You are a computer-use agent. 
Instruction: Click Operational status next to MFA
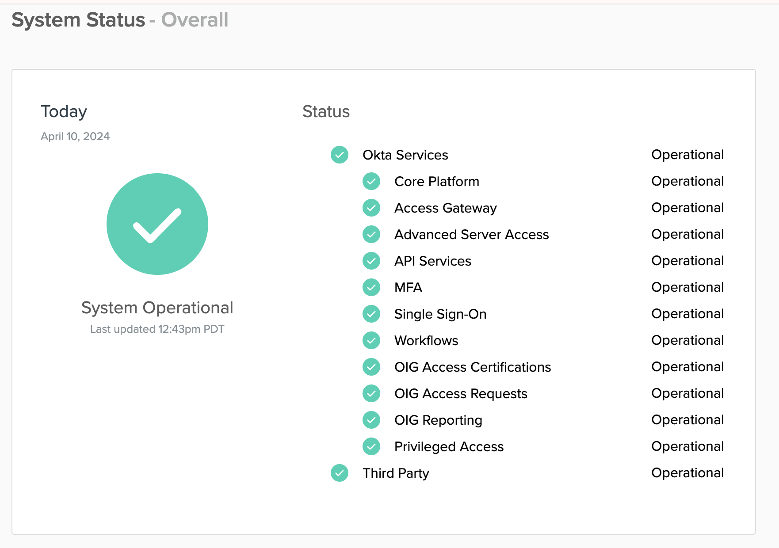pyautogui.click(x=687, y=288)
